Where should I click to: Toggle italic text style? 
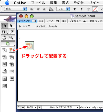(x=81, y=9)
